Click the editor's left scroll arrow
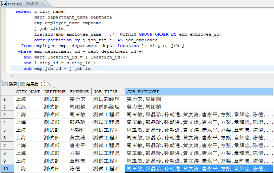The height and width of the screenshot is (173, 274). [x=12, y=77]
